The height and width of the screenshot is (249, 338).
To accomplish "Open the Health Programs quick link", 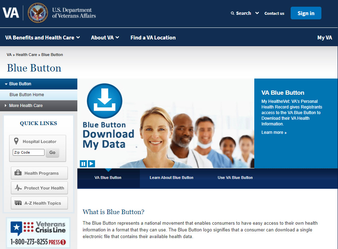I will 39,173.
